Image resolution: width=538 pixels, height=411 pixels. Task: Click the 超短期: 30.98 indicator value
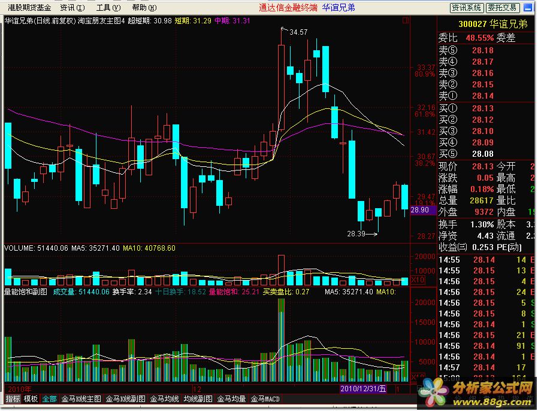pyautogui.click(x=150, y=21)
